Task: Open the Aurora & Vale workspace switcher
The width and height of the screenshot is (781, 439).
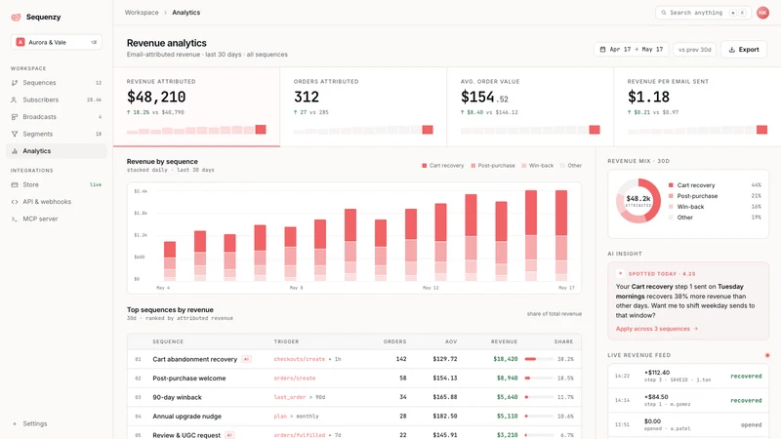Action: 57,42
